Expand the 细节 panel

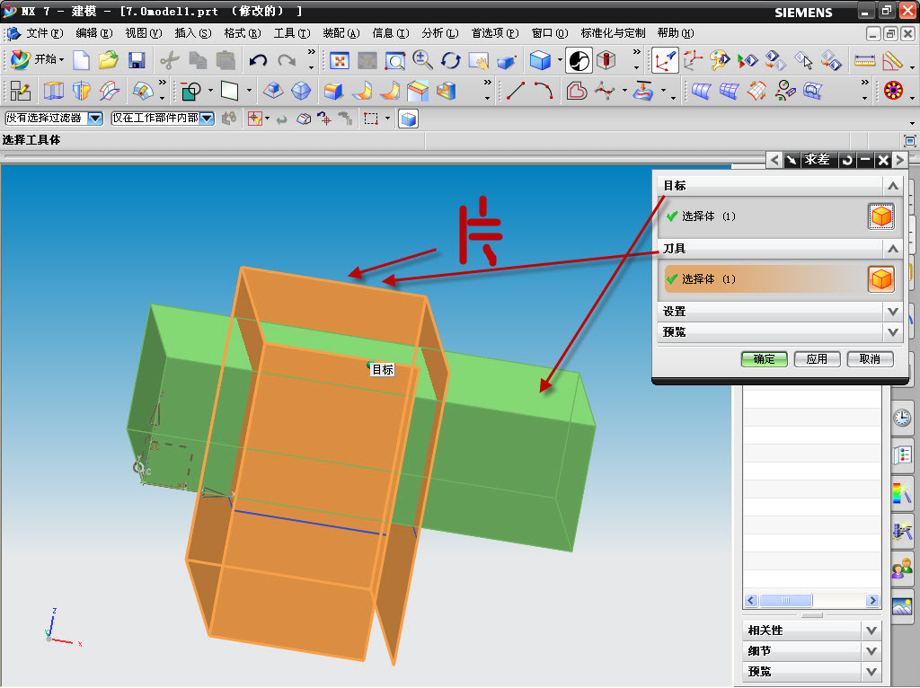point(871,651)
